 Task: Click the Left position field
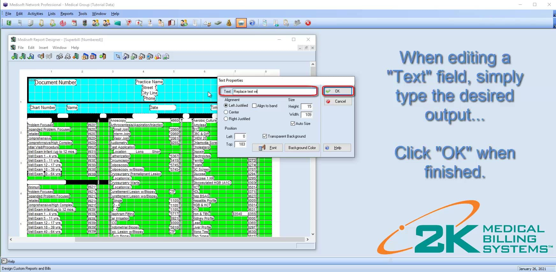tap(240, 136)
